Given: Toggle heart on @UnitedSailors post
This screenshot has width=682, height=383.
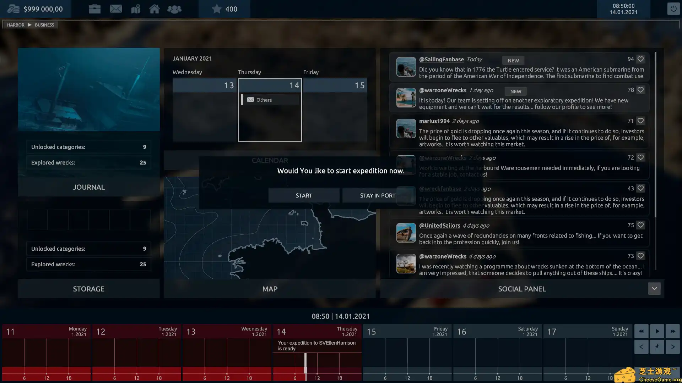Looking at the screenshot, I should 640,225.
